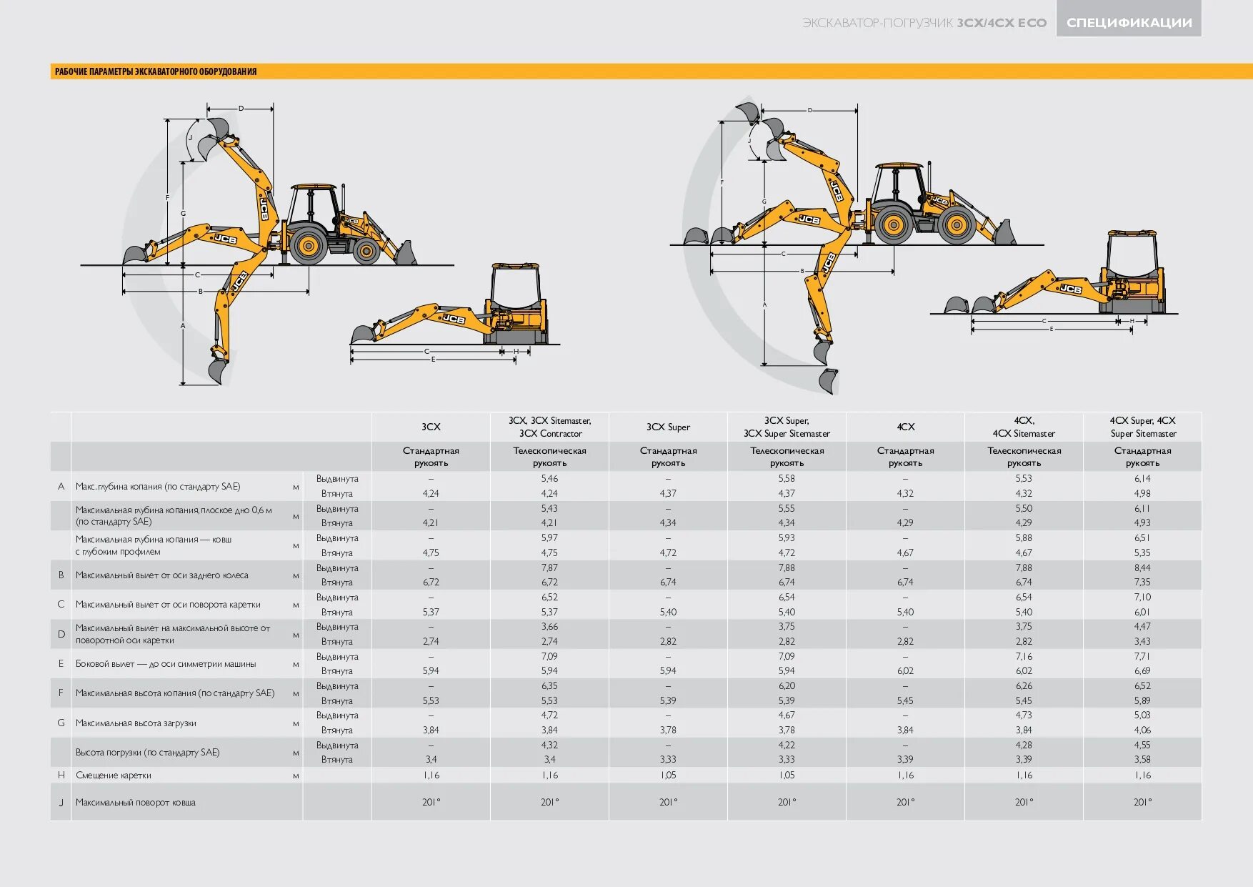Viewport: 1253px width, 887px height.
Task: Click column header 3CX, 3CX Sitemaster, 3CX Contractor
Action: click(x=549, y=427)
